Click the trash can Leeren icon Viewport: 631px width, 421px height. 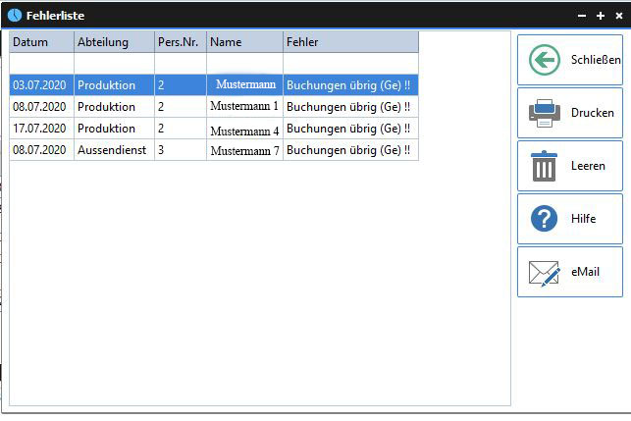(544, 166)
